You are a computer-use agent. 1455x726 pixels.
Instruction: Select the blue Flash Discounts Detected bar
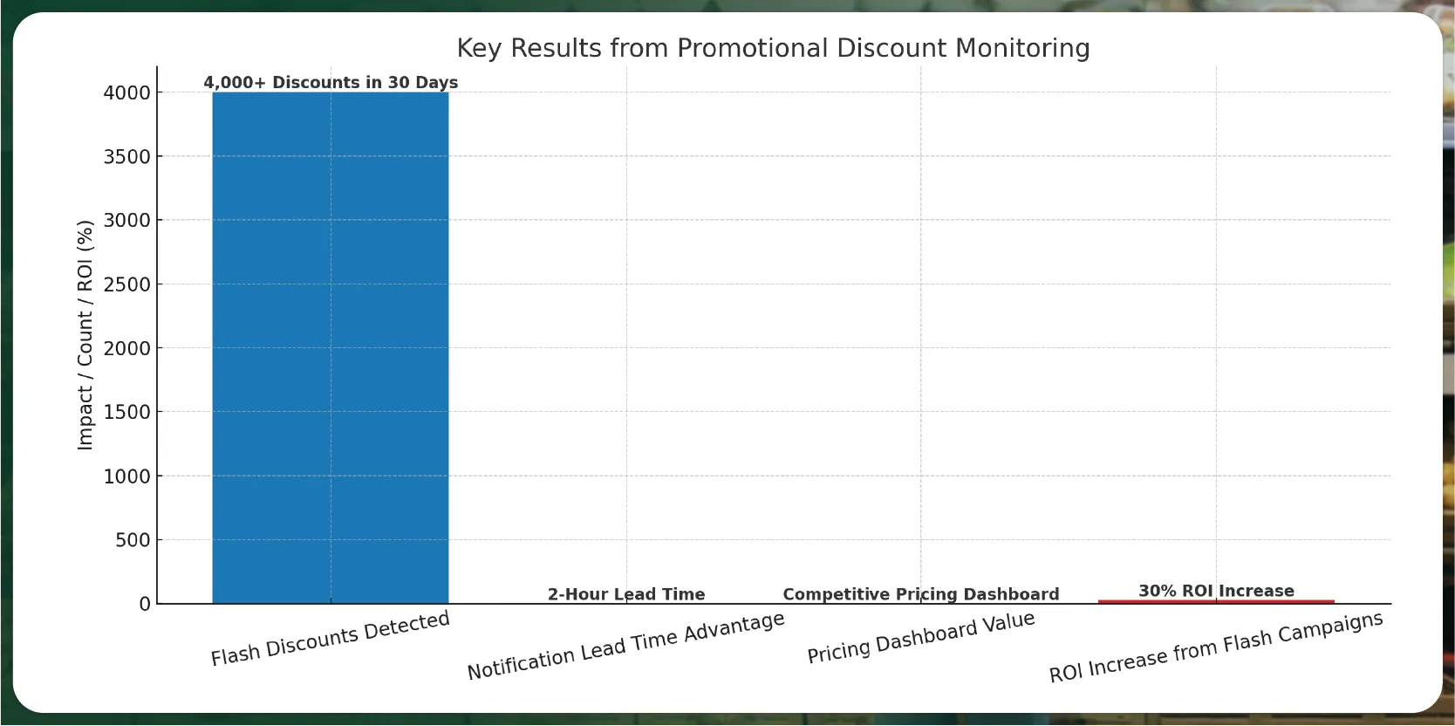(330, 347)
